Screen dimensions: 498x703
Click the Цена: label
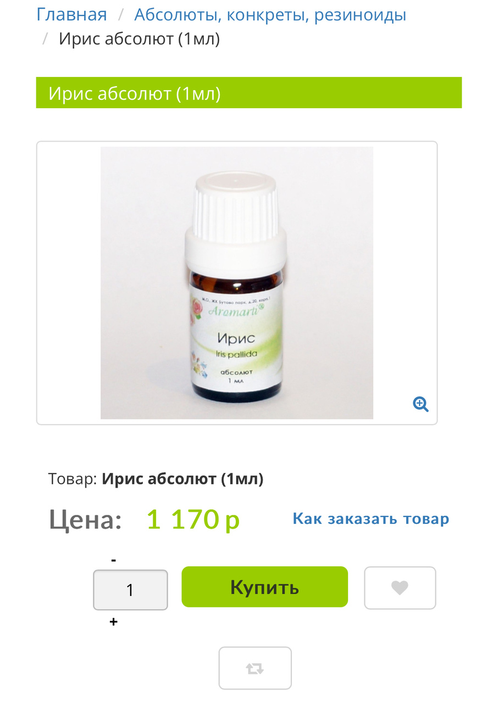point(85,519)
